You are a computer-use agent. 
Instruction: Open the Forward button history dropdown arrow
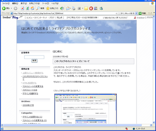[x=19, y=8]
